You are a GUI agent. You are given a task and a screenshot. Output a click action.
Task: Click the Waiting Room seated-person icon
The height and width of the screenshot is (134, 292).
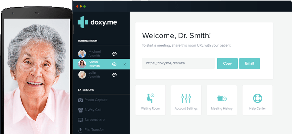[x=150, y=98]
